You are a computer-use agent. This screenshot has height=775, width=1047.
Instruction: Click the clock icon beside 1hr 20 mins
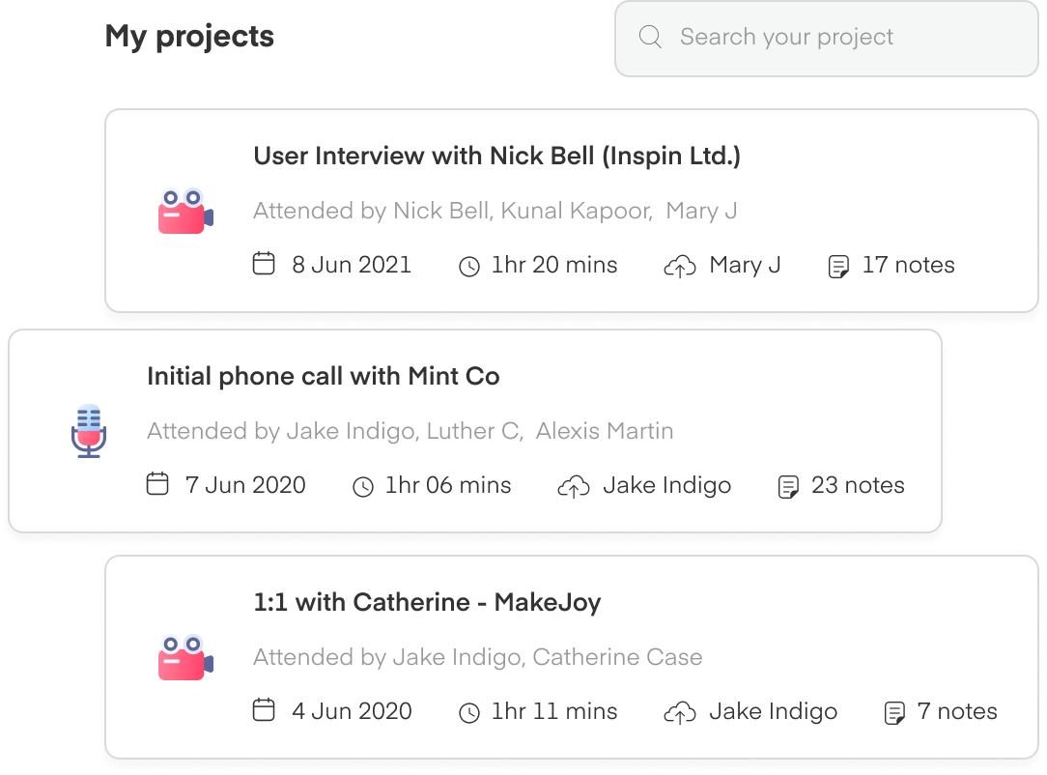pyautogui.click(x=469, y=267)
